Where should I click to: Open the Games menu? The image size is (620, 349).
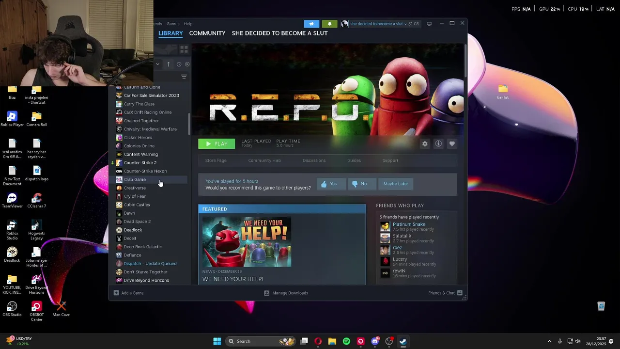(173, 24)
